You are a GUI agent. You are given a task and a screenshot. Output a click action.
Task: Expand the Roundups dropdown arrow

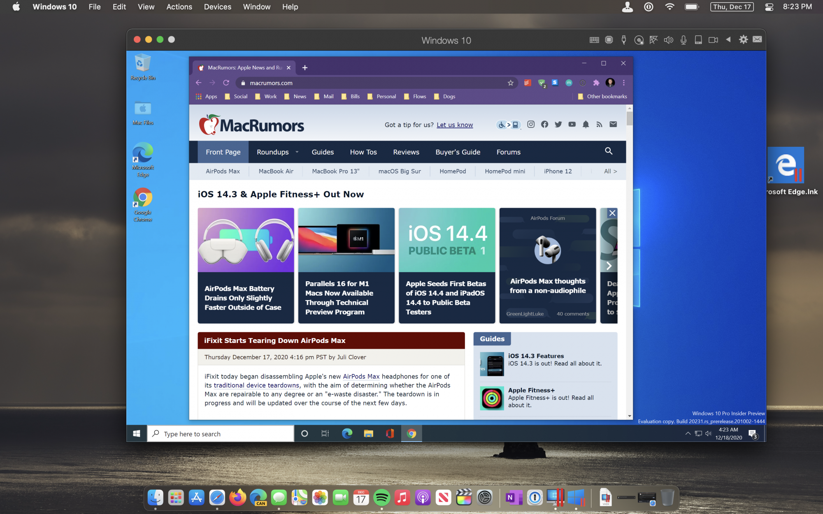coord(297,152)
